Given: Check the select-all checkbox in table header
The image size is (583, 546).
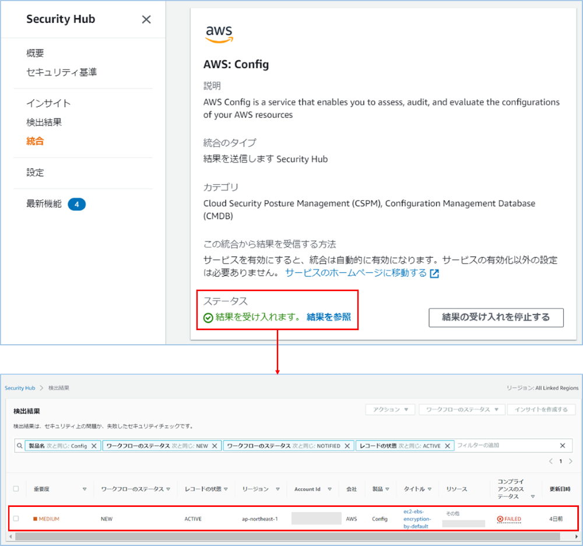Looking at the screenshot, I should (x=16, y=489).
